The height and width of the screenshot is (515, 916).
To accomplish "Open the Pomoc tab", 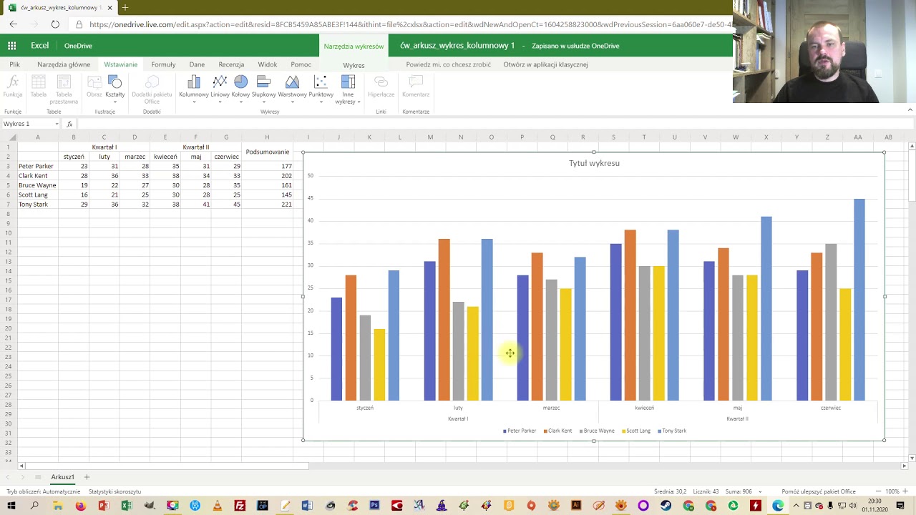I will click(301, 64).
